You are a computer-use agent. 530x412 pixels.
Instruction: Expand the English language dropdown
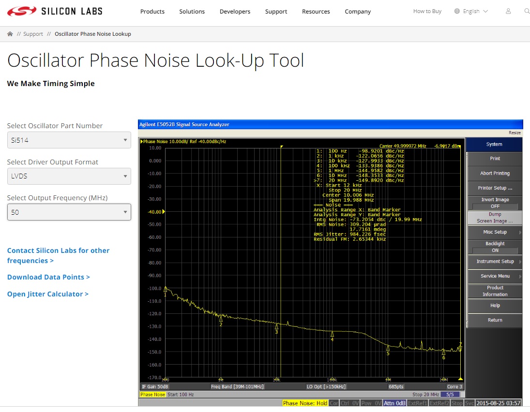pos(475,11)
